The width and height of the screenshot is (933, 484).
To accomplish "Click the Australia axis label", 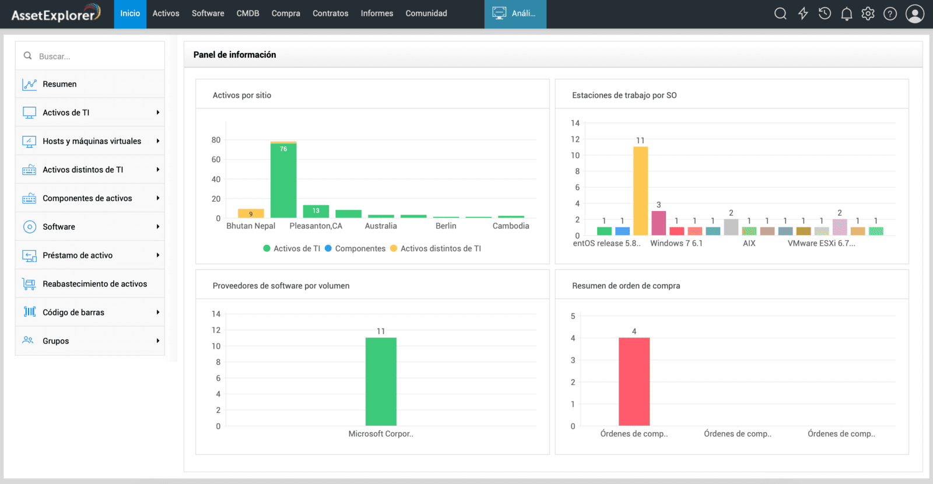I will coord(381,226).
